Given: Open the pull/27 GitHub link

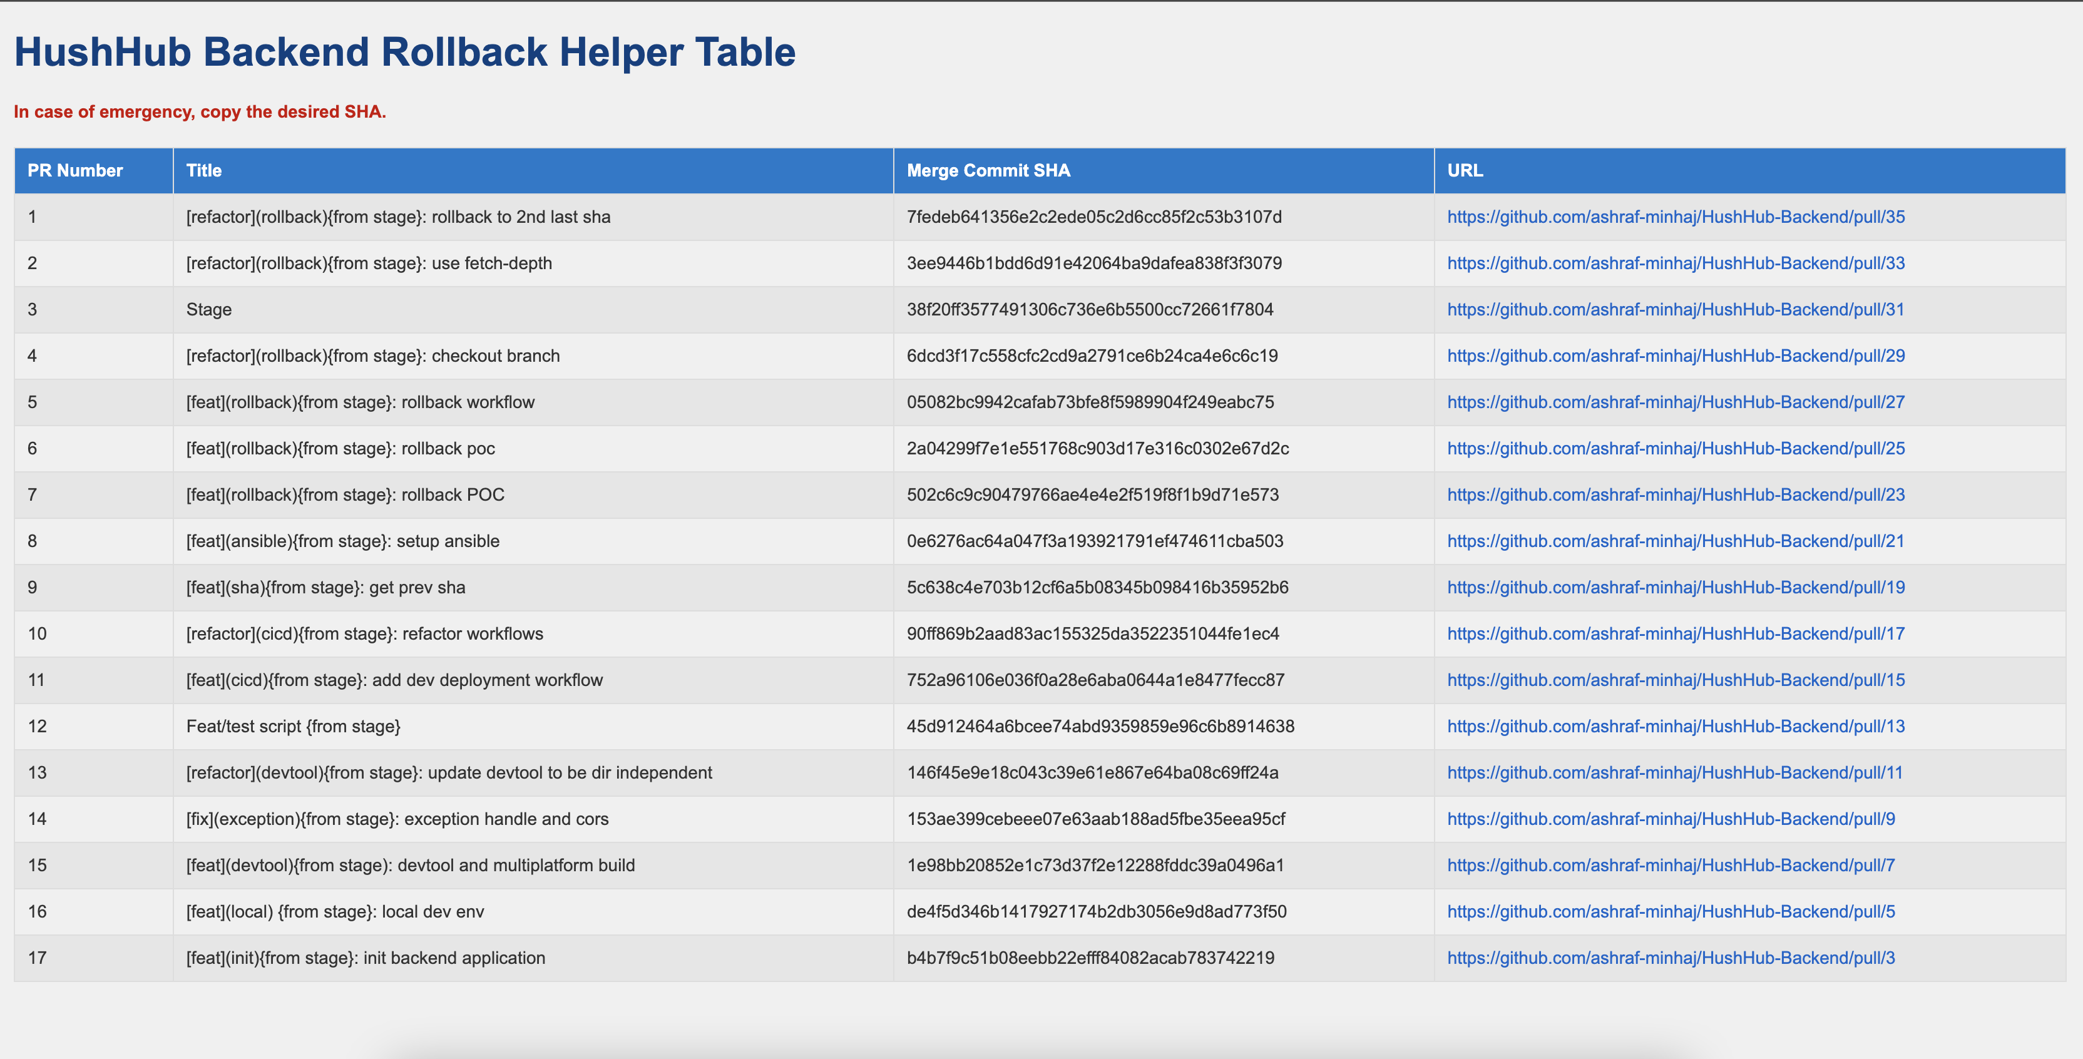Looking at the screenshot, I should [1676, 402].
